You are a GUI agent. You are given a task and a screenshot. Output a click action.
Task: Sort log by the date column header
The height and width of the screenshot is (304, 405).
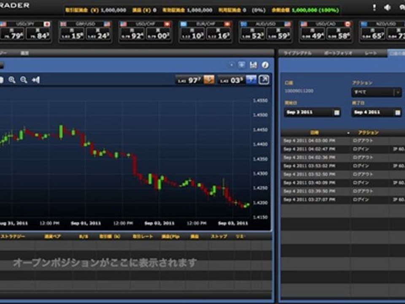click(x=314, y=133)
